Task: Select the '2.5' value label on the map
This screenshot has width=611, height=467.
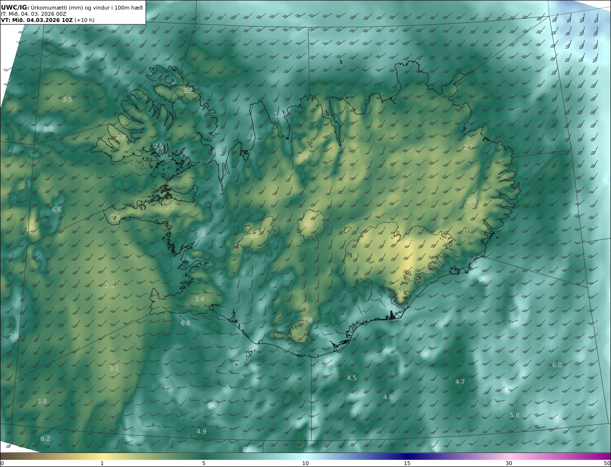Action: [116, 218]
